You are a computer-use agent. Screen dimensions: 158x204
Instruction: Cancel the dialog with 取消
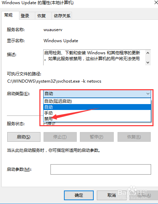pyautogui.click(x=112, y=195)
